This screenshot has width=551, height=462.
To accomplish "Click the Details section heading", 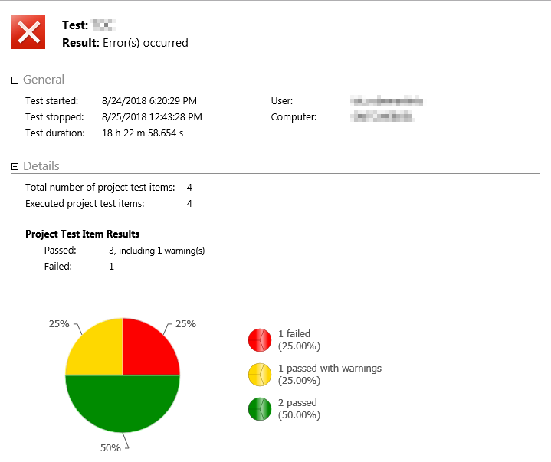I will click(41, 166).
